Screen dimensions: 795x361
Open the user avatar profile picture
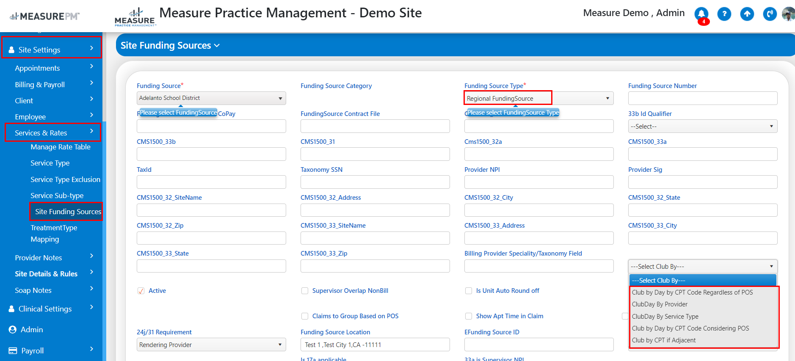coord(789,14)
